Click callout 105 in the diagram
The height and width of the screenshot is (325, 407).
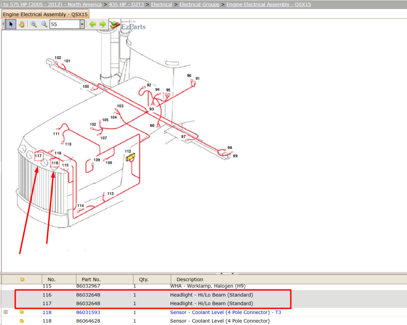click(x=105, y=120)
